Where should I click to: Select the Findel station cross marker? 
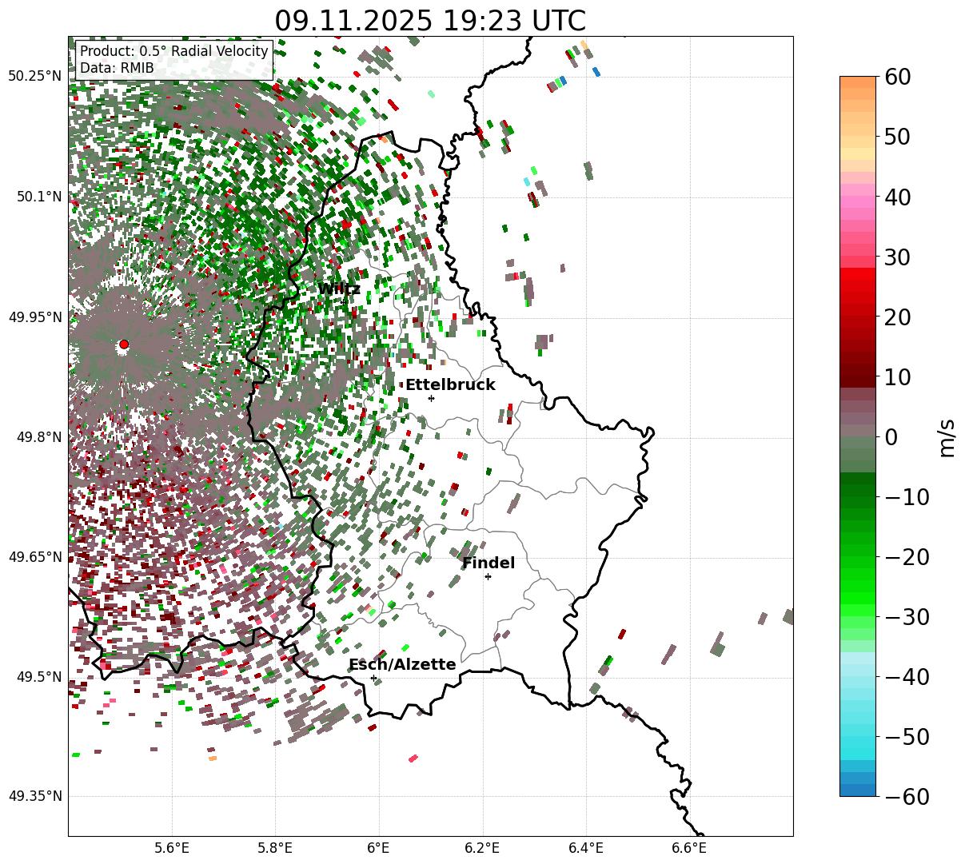488,576
